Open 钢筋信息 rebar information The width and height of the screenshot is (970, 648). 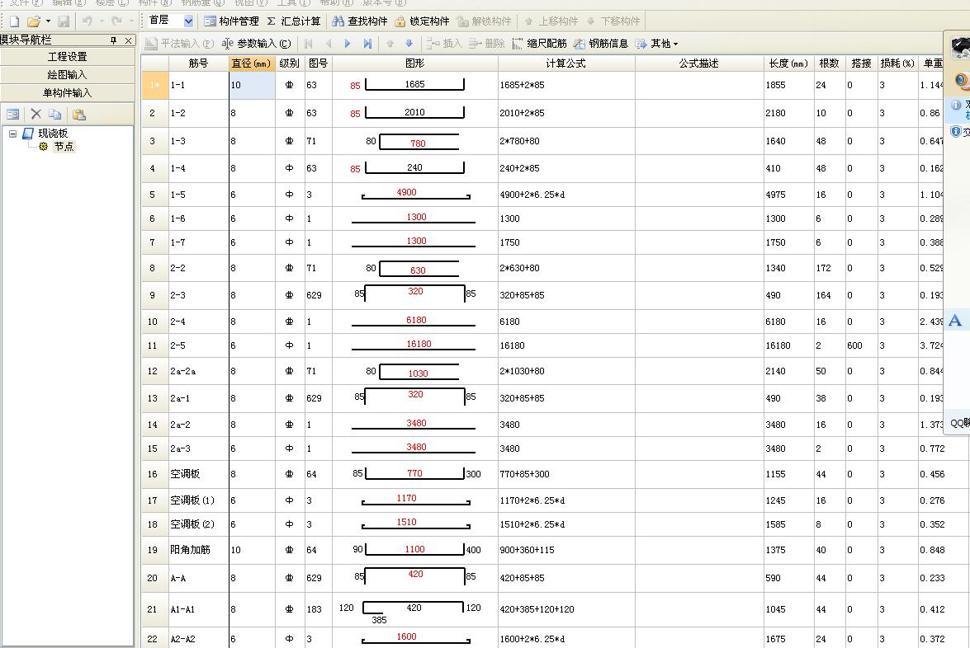pyautogui.click(x=578, y=44)
